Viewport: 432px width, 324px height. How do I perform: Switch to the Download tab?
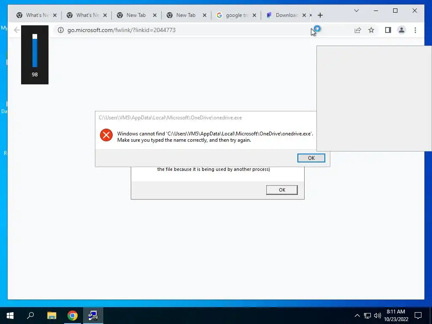pos(286,15)
